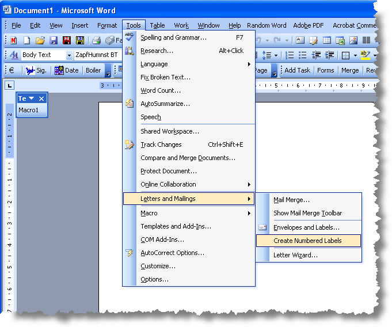Click the Columns icon
392x327 pixels.
click(x=367, y=40)
